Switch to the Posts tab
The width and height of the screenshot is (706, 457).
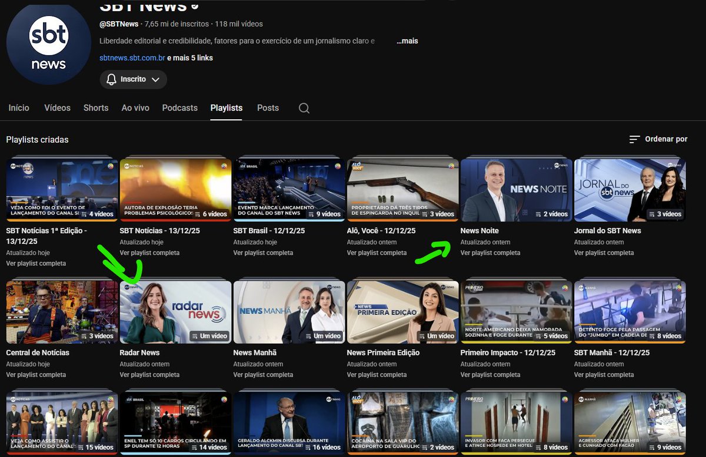[x=268, y=108]
